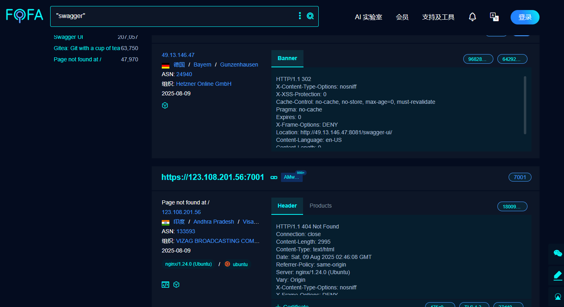Click the FOFA logo
The width and height of the screenshot is (564, 307).
coord(24,16)
